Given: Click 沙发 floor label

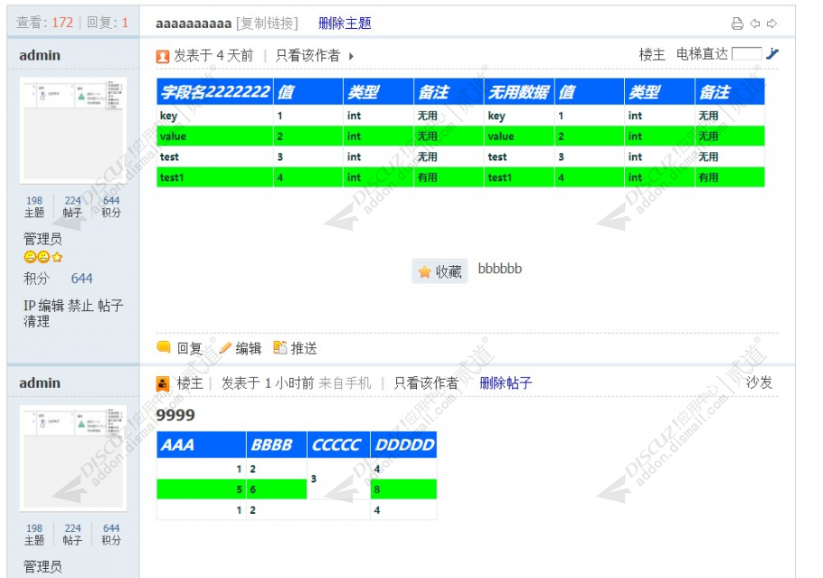Looking at the screenshot, I should pos(759,383).
